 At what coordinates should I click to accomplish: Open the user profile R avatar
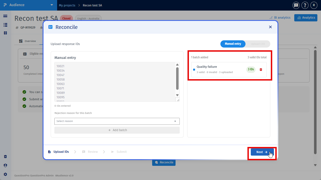click(x=314, y=5)
